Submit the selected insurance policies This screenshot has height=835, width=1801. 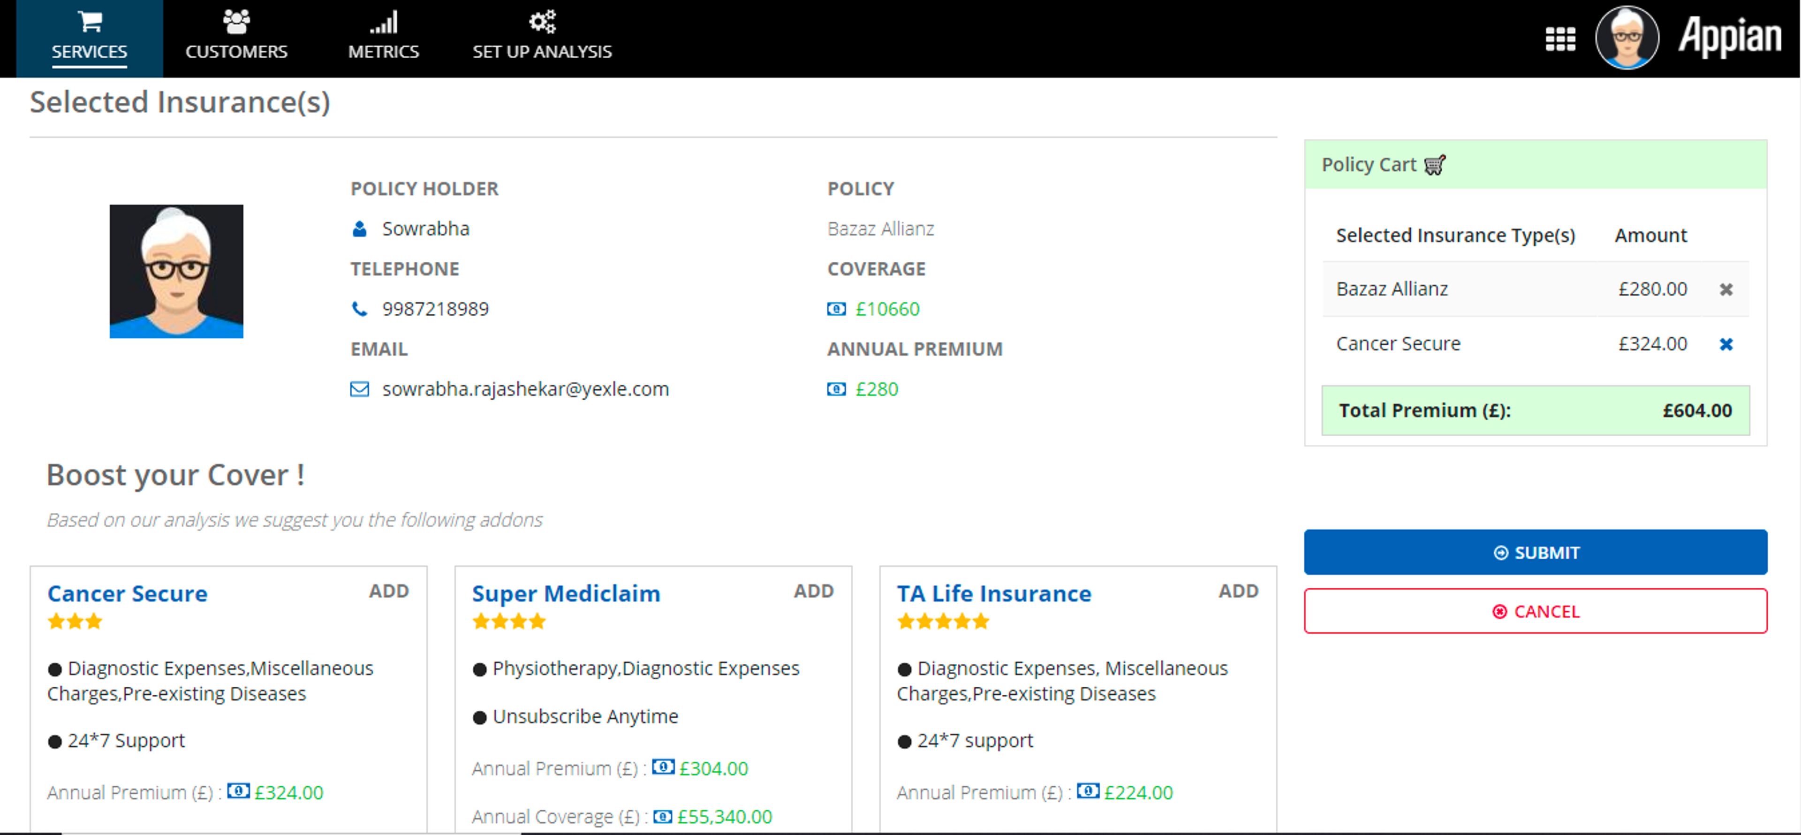[1536, 553]
